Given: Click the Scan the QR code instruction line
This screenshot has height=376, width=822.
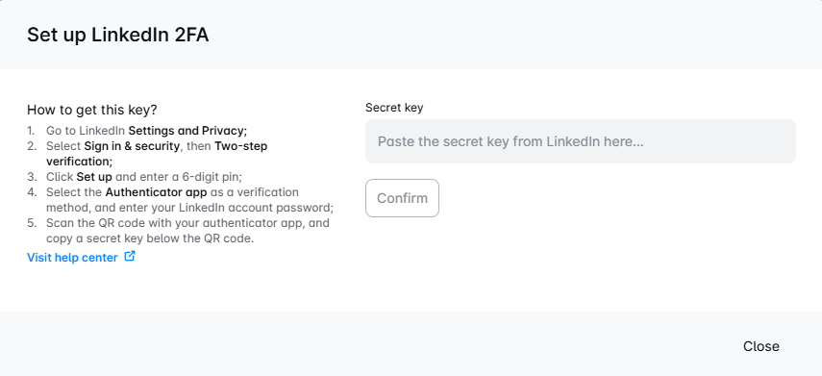Looking at the screenshot, I should (x=187, y=223).
